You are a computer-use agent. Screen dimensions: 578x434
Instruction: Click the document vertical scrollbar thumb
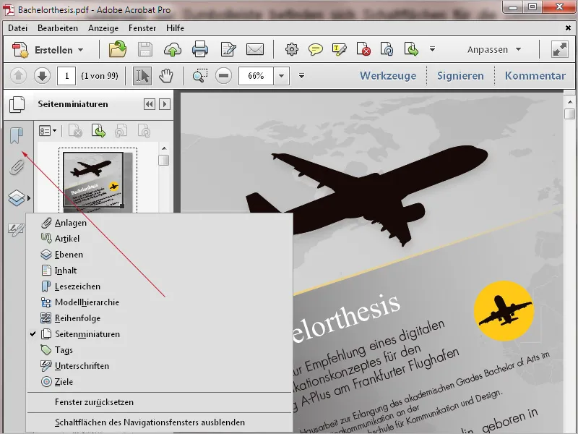click(569, 113)
